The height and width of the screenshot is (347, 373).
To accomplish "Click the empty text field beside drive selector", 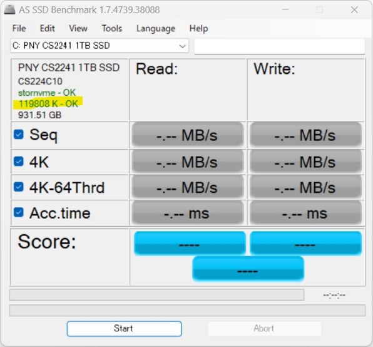I will point(280,46).
